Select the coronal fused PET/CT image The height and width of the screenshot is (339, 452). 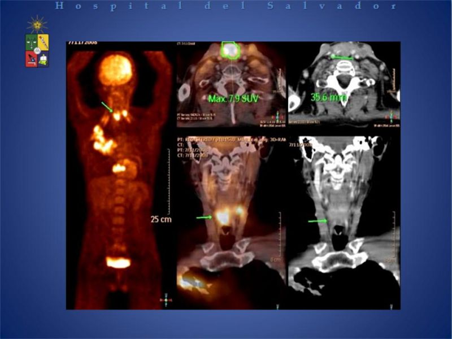point(232,223)
